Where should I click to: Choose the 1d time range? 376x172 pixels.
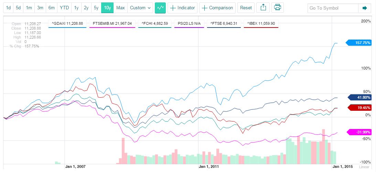9,8
